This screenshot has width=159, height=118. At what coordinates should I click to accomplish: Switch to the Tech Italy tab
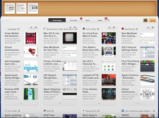(73, 20)
